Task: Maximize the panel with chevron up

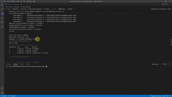Action: tap(168, 64)
